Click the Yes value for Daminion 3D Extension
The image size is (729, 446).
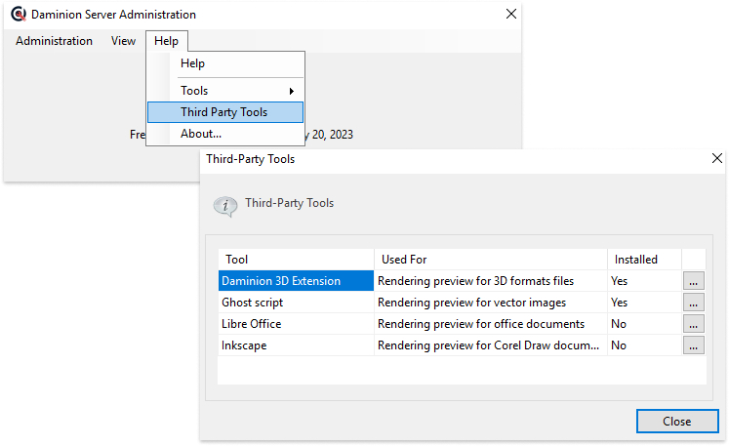click(x=644, y=281)
